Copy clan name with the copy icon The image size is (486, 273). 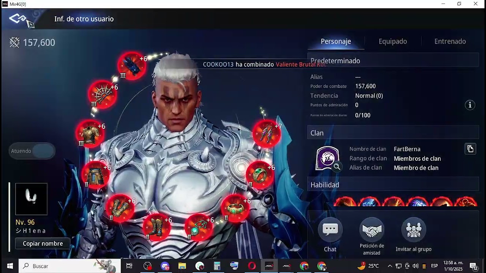click(x=470, y=149)
